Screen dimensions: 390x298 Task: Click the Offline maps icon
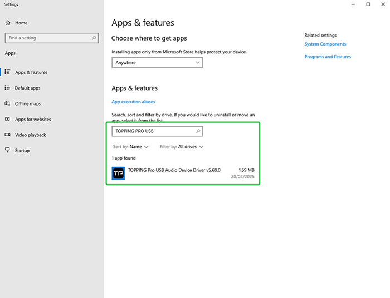click(7, 103)
